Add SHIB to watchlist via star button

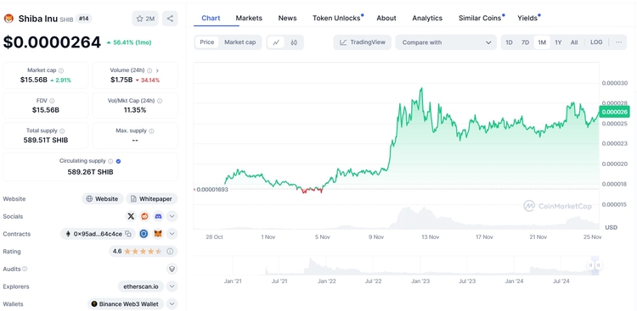pos(145,19)
